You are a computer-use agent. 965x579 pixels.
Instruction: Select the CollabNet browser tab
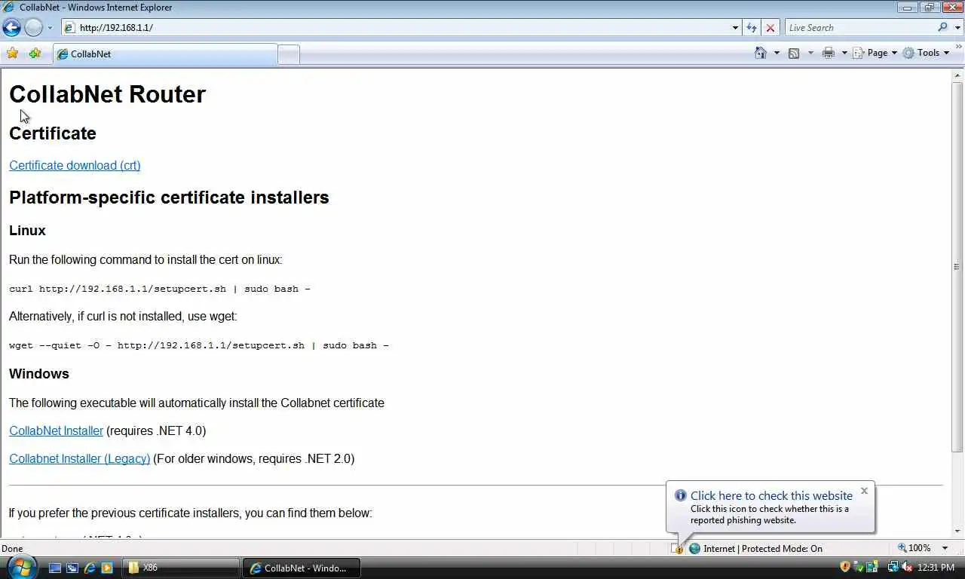[165, 54]
